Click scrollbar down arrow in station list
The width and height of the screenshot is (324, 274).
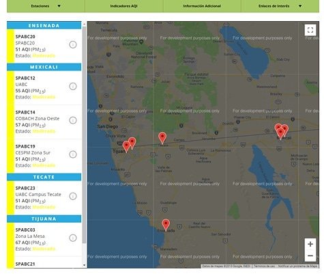coord(84,265)
